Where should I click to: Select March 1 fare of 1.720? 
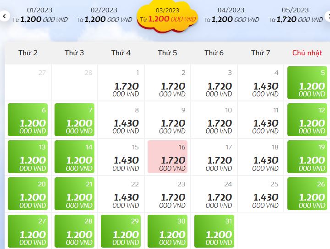(121, 83)
